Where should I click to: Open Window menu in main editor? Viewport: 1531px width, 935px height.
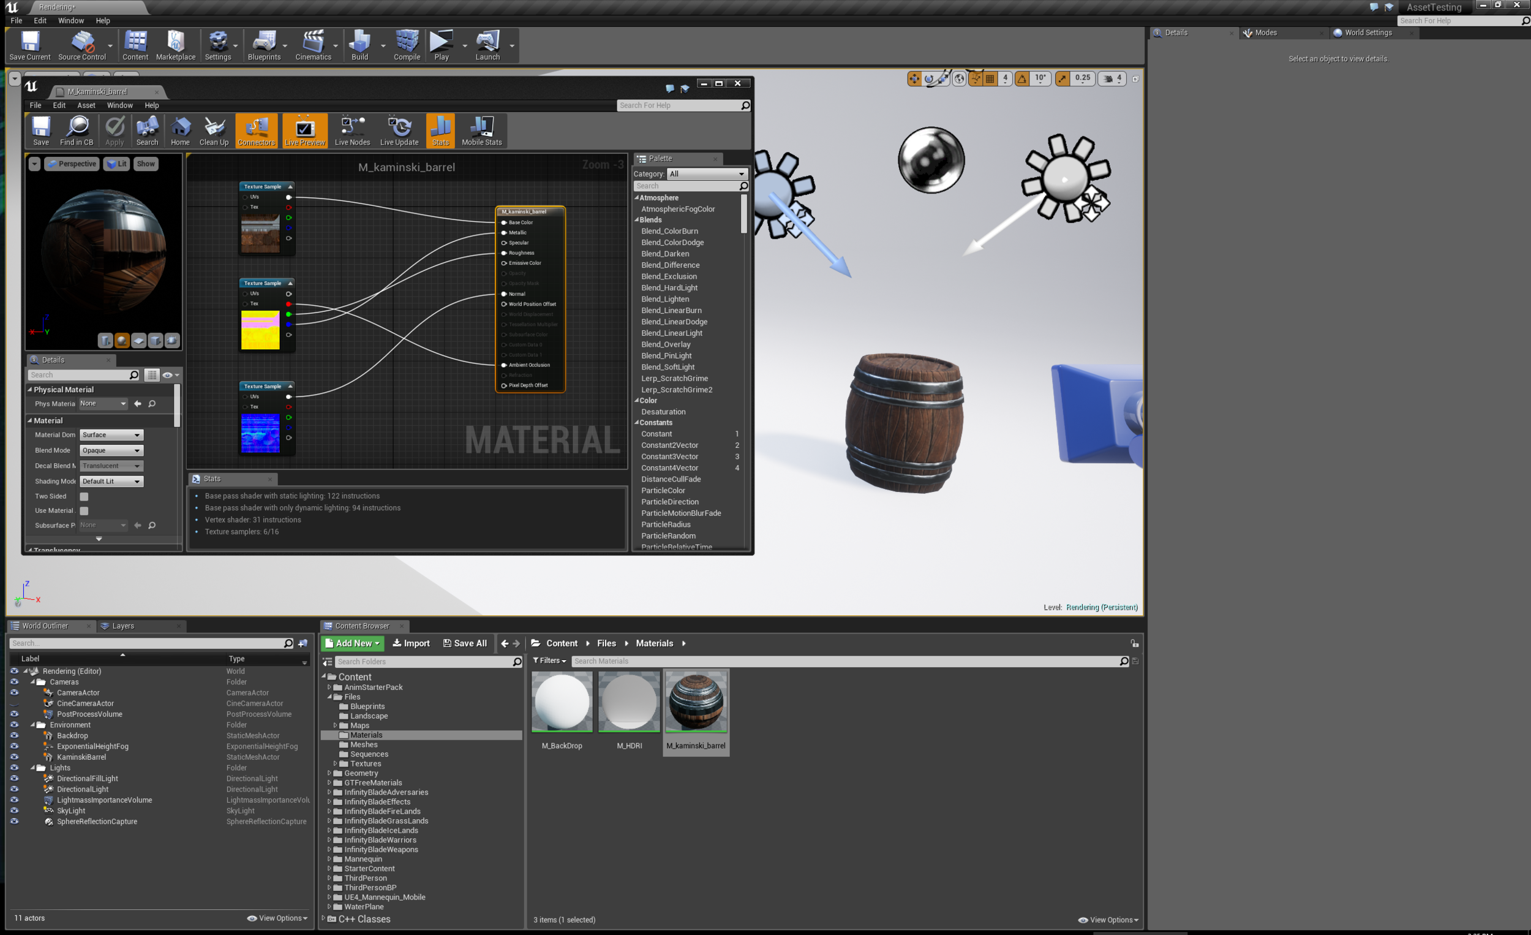coord(71,20)
